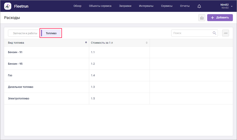The width and height of the screenshot is (237, 140).
Task: Select the Топливо tab
Action: point(51,33)
